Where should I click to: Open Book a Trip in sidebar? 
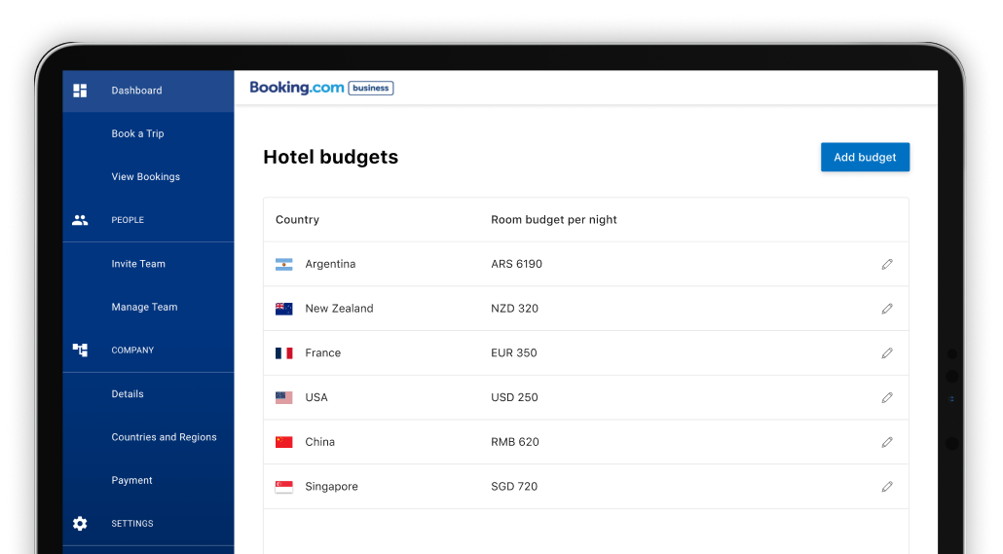[137, 133]
